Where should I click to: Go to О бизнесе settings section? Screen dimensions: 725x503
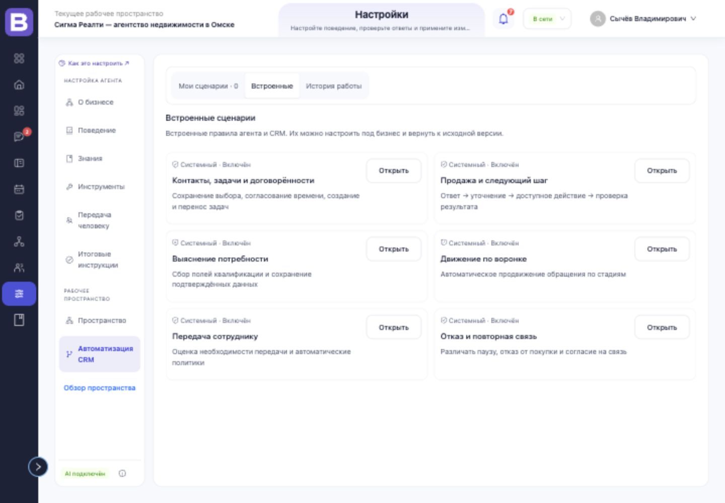point(99,102)
